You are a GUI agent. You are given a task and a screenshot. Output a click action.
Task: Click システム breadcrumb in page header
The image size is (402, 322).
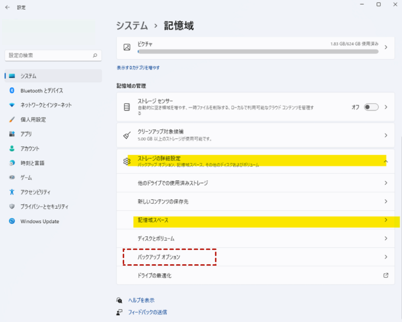coord(132,26)
